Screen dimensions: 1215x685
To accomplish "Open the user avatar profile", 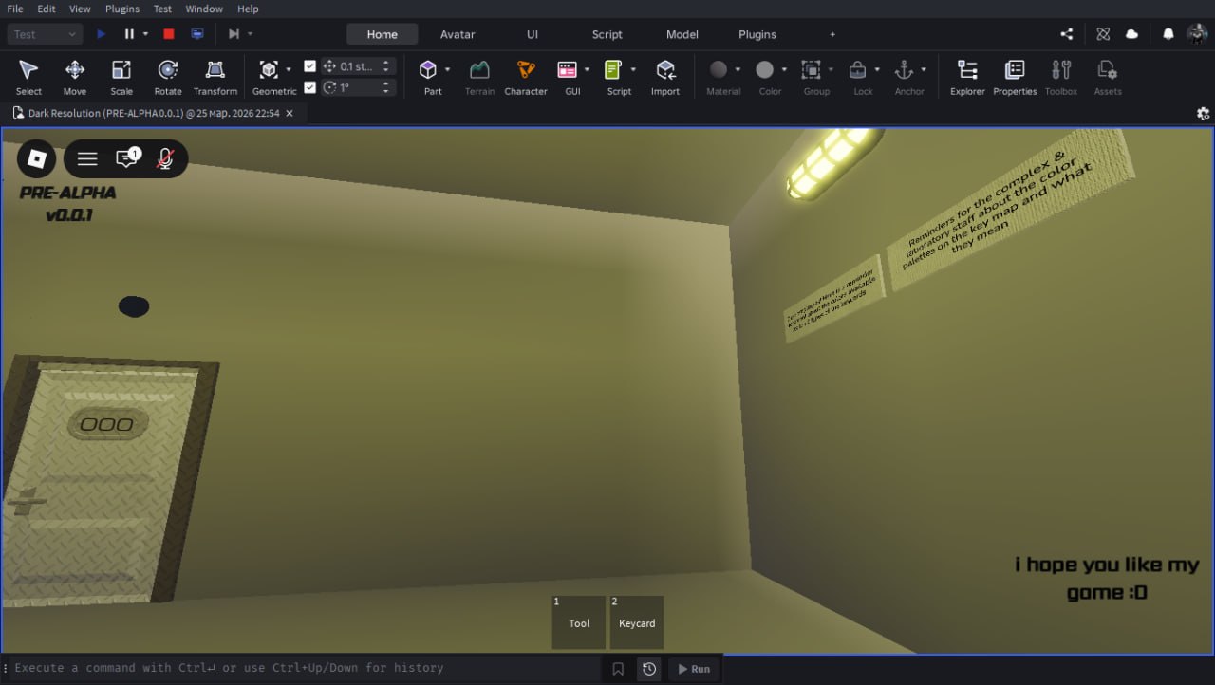I will tap(1196, 34).
